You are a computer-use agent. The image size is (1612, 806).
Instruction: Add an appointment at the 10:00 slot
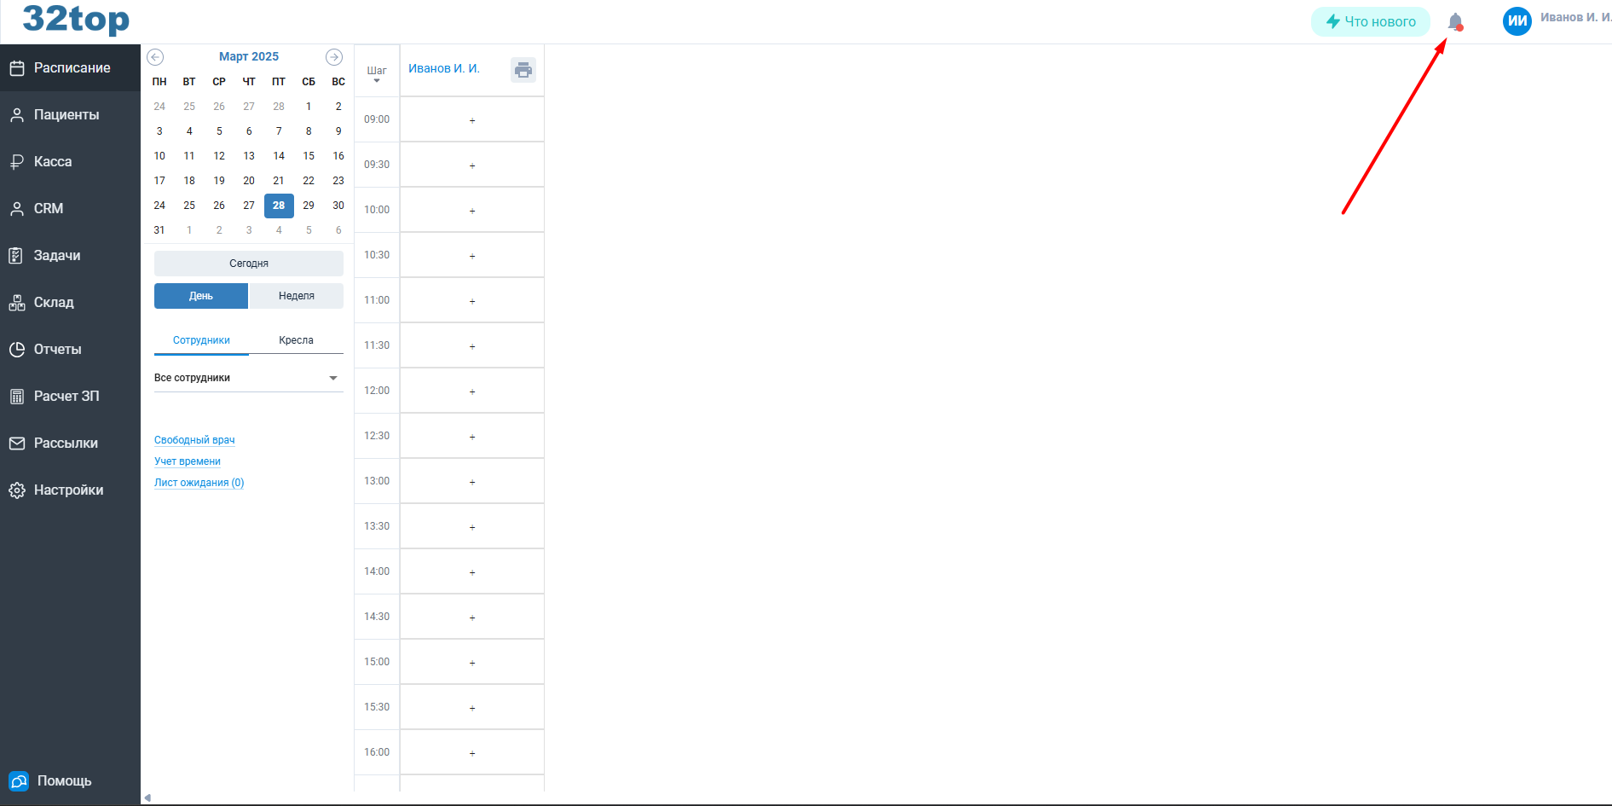[472, 211]
